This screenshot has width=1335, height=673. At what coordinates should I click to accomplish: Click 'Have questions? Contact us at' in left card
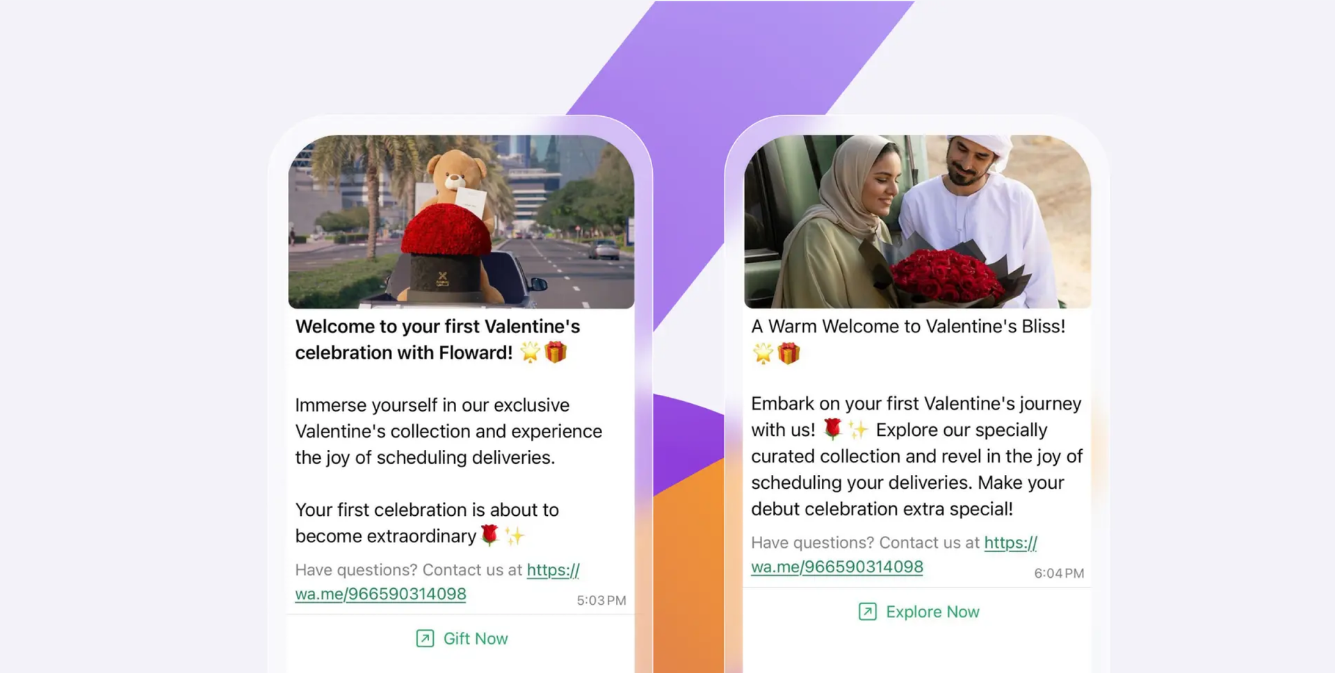(x=408, y=569)
